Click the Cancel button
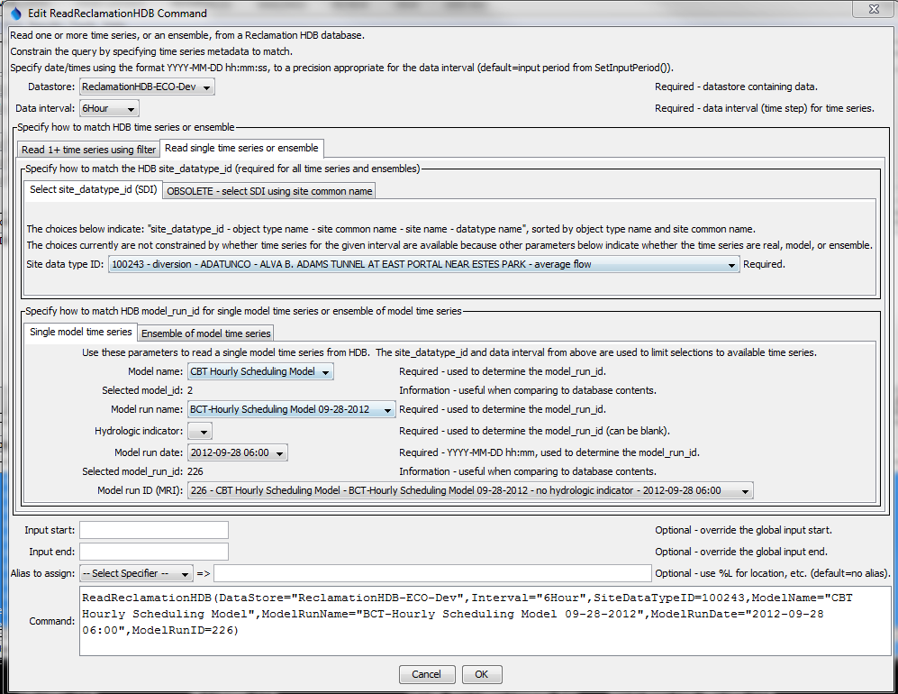Viewport: 898px width, 694px height. [427, 673]
